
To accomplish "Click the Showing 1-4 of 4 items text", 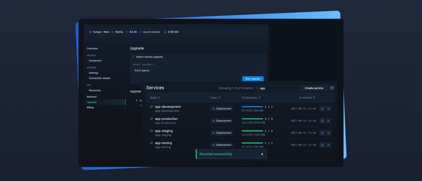I will point(236,88).
